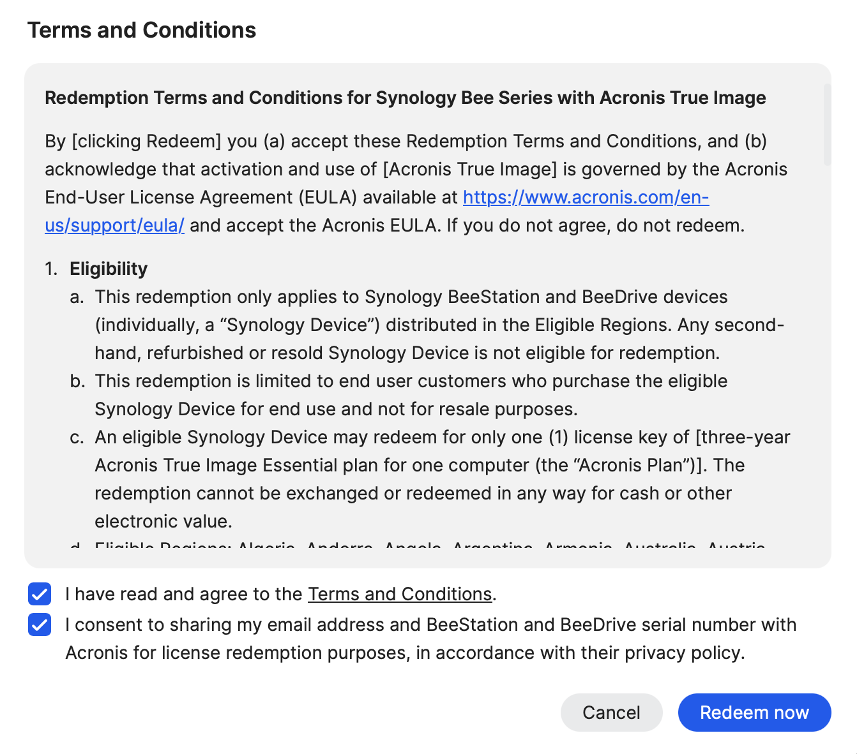Open the Acronis EULA hyperlink
857x754 pixels.
[x=585, y=198]
